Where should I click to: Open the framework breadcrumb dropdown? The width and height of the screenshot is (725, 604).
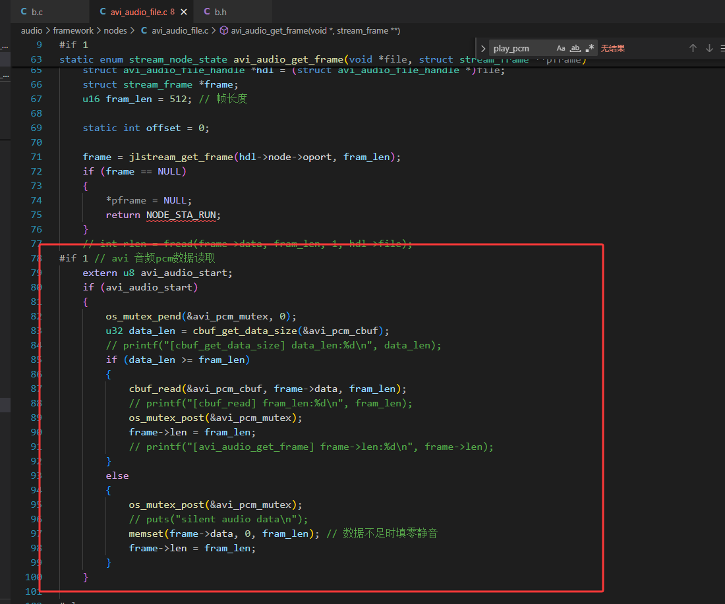click(x=73, y=30)
